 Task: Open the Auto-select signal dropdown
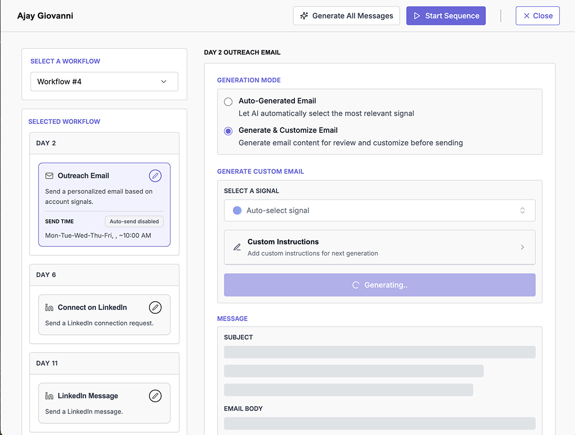[x=379, y=210]
